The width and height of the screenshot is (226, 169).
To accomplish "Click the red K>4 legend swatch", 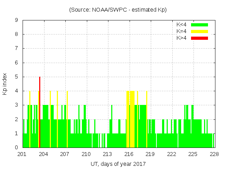I will pyautogui.click(x=200, y=38).
